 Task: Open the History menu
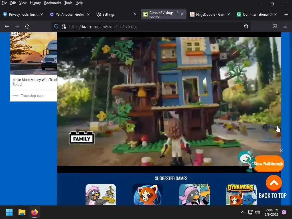35,3
